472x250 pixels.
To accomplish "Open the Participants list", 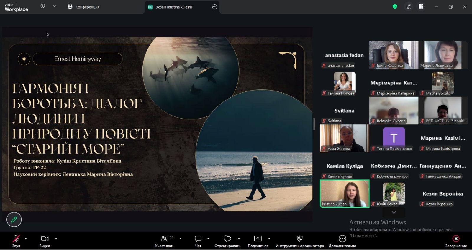I will 164,239.
